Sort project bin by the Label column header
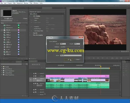The width and height of the screenshot is (130, 103). coord(22,23)
